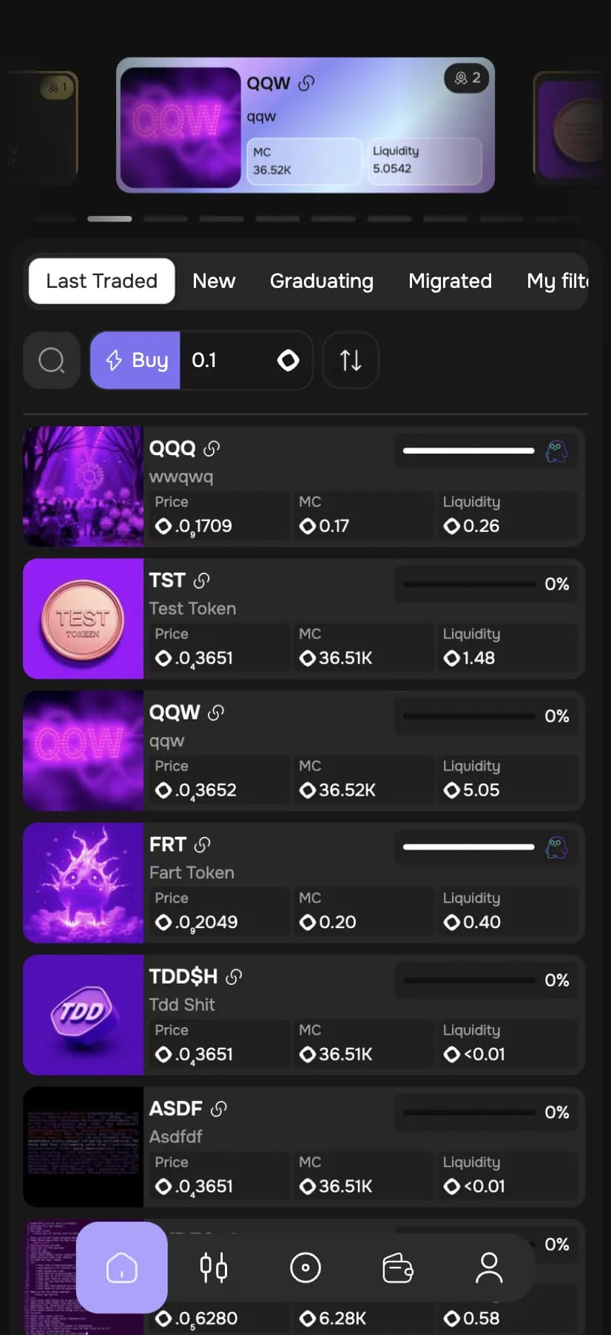The width and height of the screenshot is (611, 1335).
Task: Tap the search magnifier icon
Action: point(51,360)
